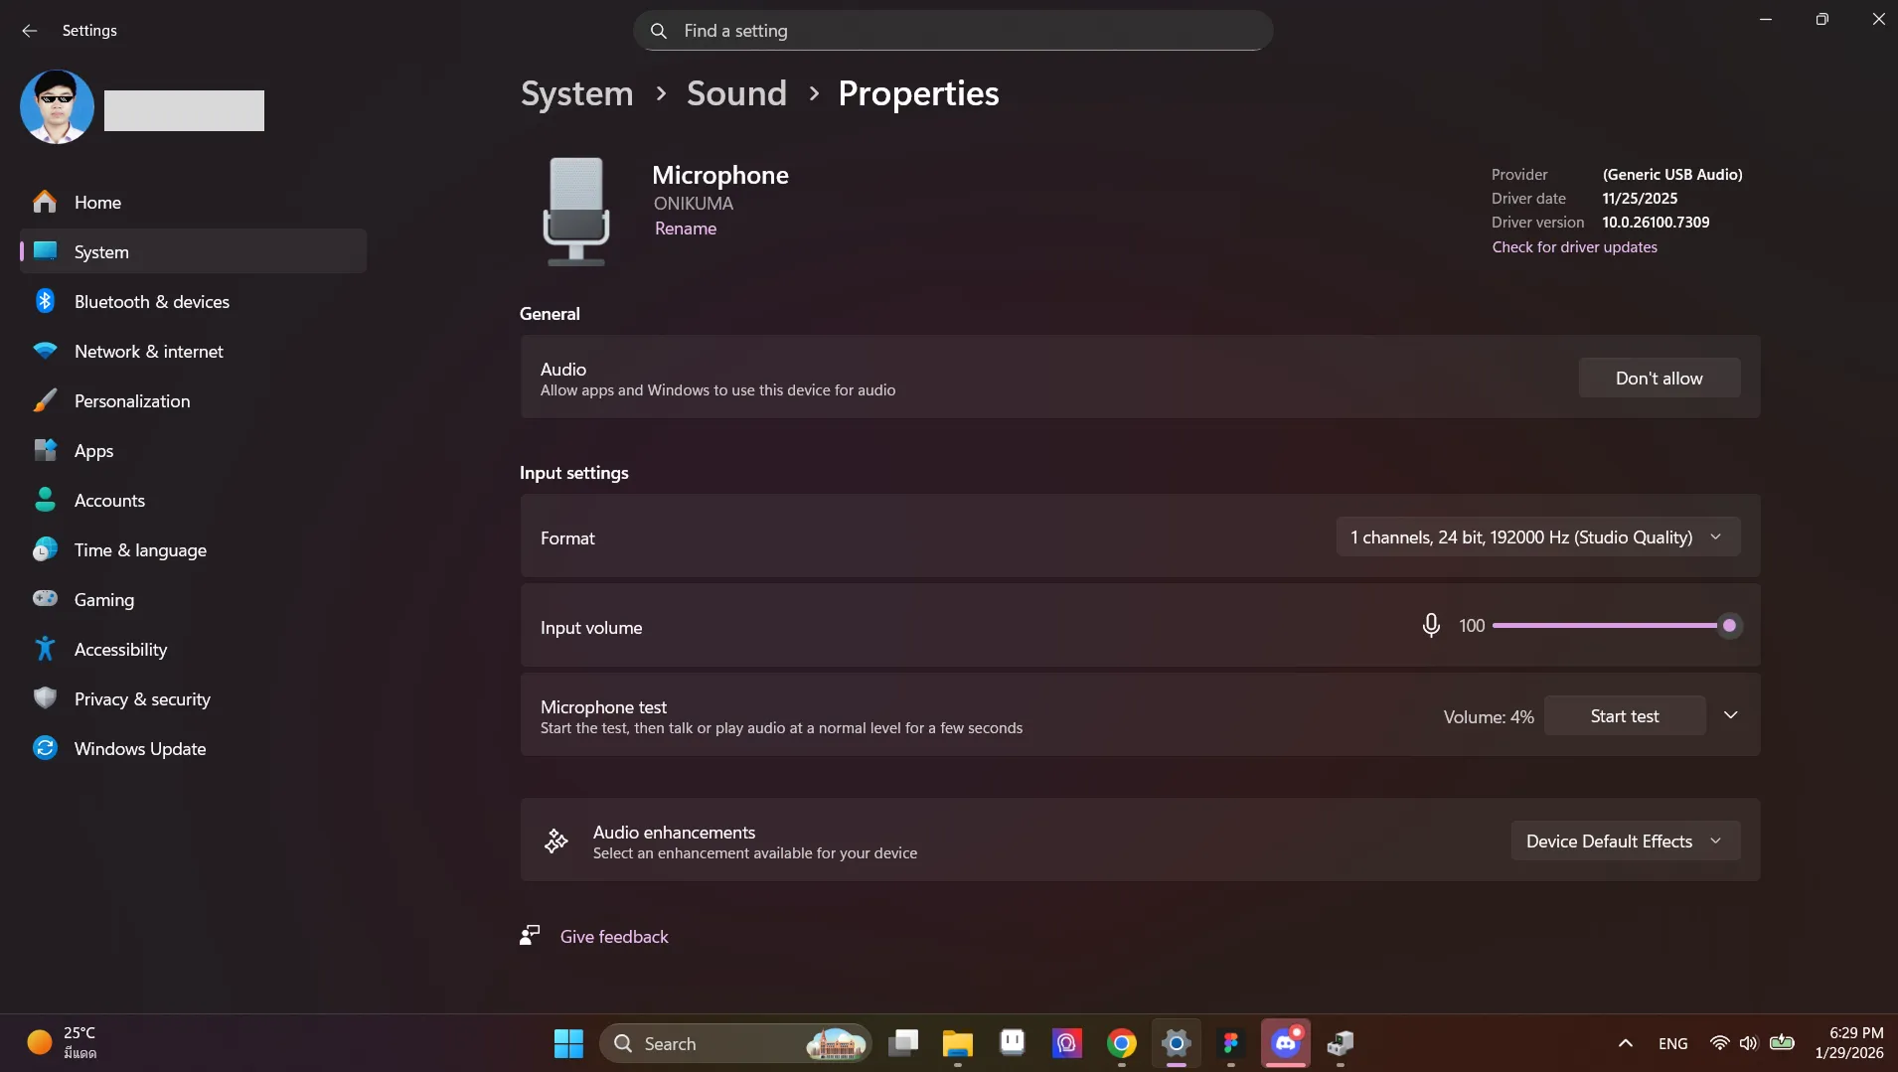The width and height of the screenshot is (1898, 1072).
Task: Open Accessibility settings
Action: [x=193, y=649]
